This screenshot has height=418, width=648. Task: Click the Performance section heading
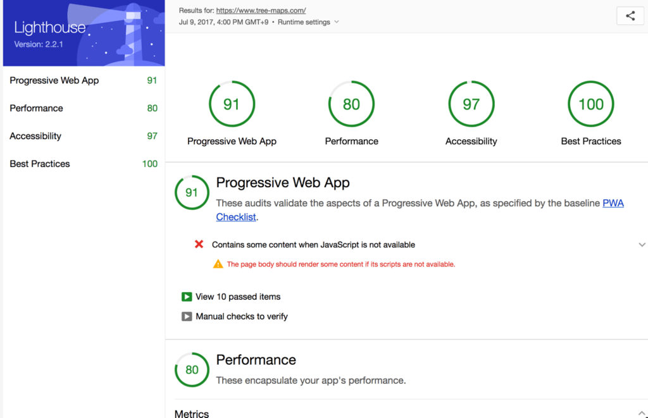(256, 360)
